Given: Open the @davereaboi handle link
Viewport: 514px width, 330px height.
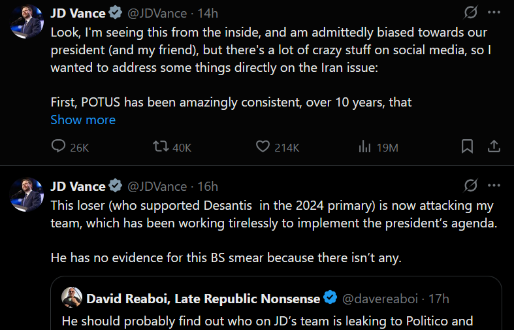Looking at the screenshot, I should 380,299.
